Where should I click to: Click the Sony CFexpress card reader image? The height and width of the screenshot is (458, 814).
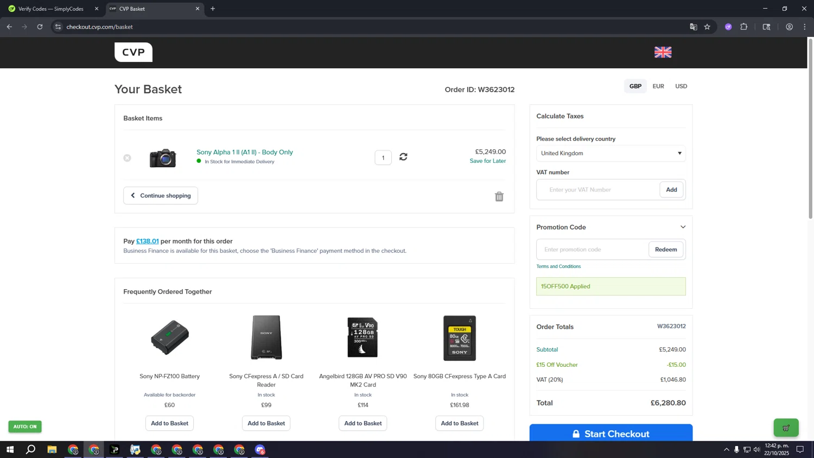pos(266,338)
